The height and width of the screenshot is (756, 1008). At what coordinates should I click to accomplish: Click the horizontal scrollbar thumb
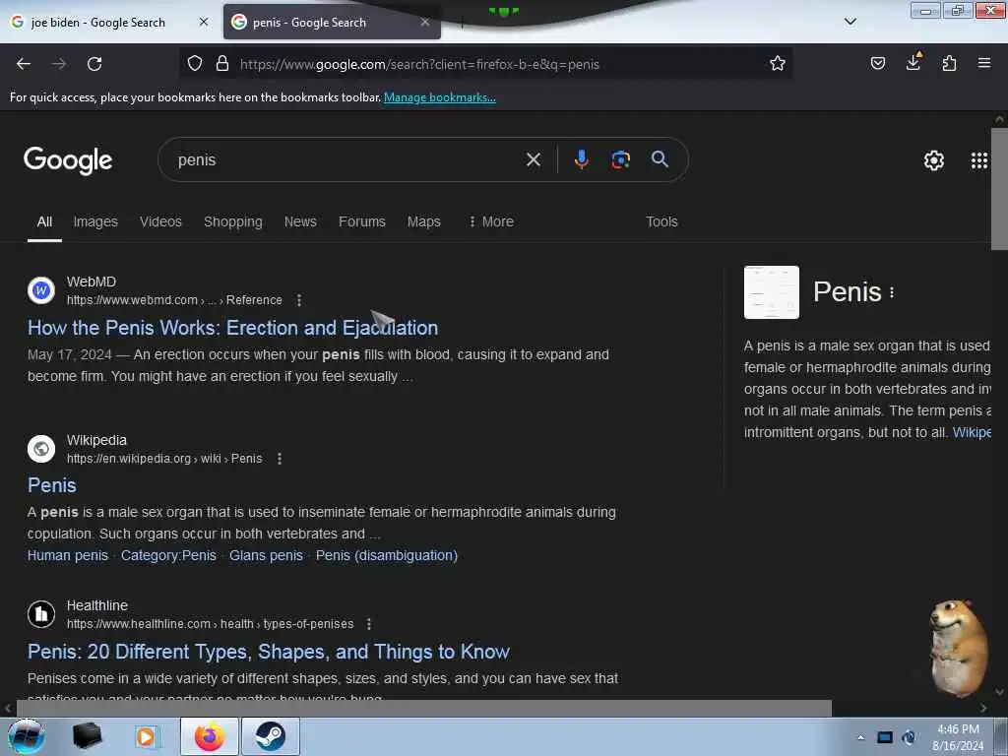pyautogui.click(x=423, y=709)
